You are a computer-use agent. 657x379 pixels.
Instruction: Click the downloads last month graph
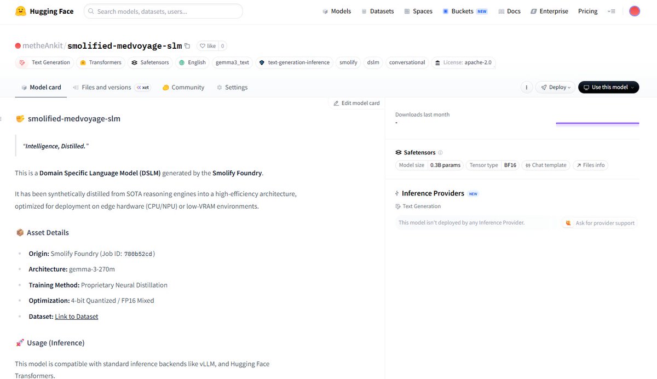point(597,123)
